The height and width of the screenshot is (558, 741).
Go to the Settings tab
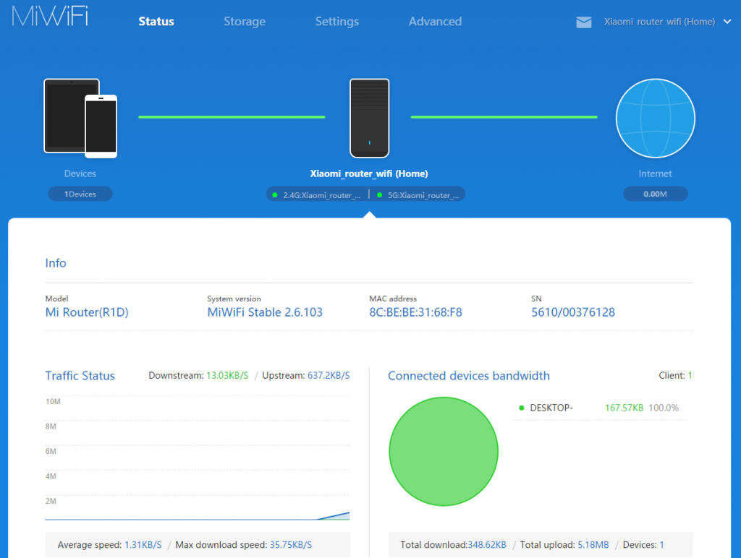coord(337,22)
